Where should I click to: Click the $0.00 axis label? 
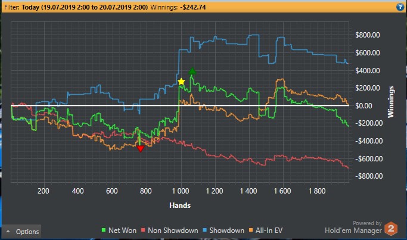pos(363,106)
